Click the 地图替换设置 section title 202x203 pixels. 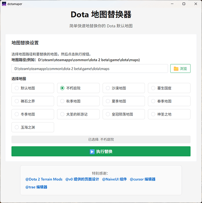(x=25, y=43)
